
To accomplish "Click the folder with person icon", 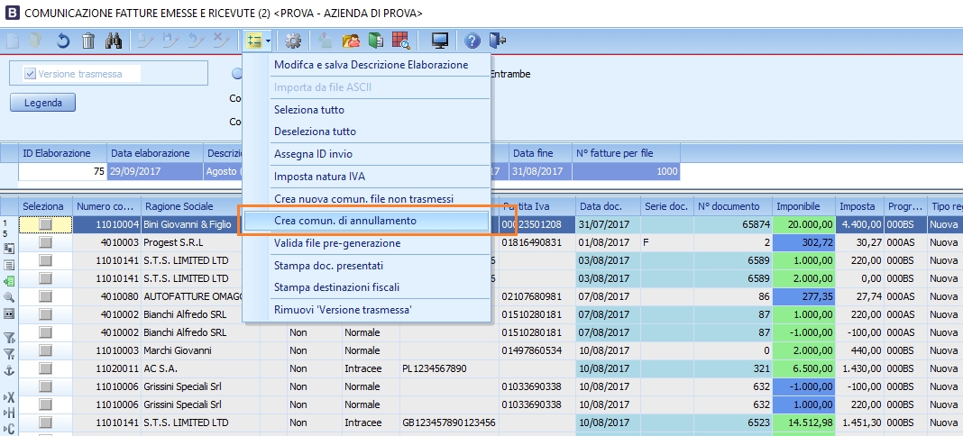I will [x=352, y=41].
